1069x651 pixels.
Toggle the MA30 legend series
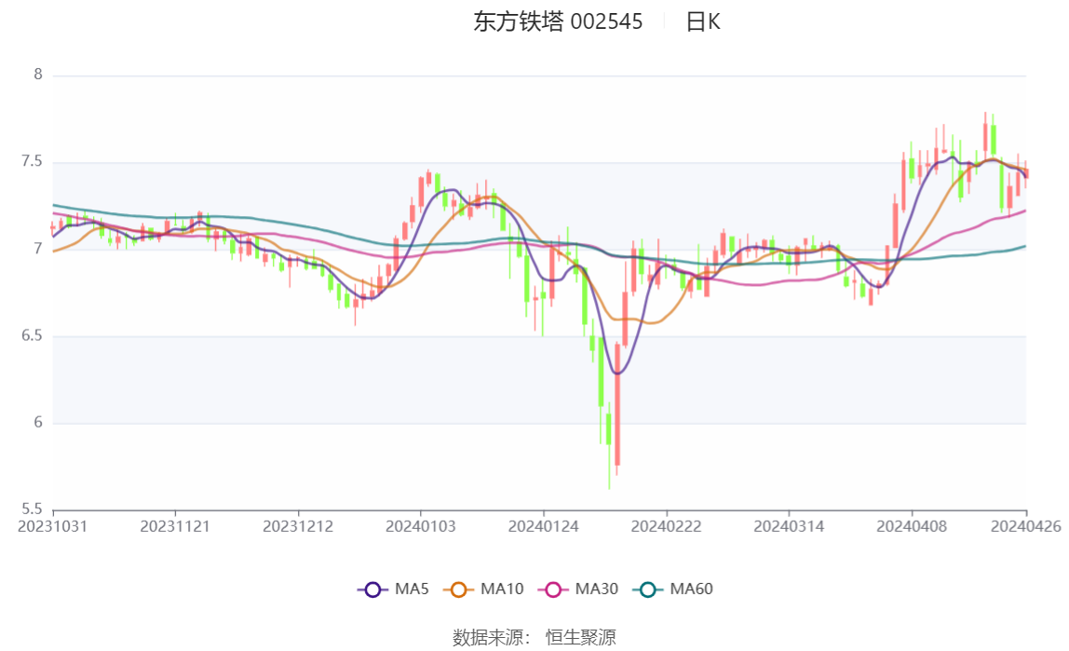tap(578, 589)
